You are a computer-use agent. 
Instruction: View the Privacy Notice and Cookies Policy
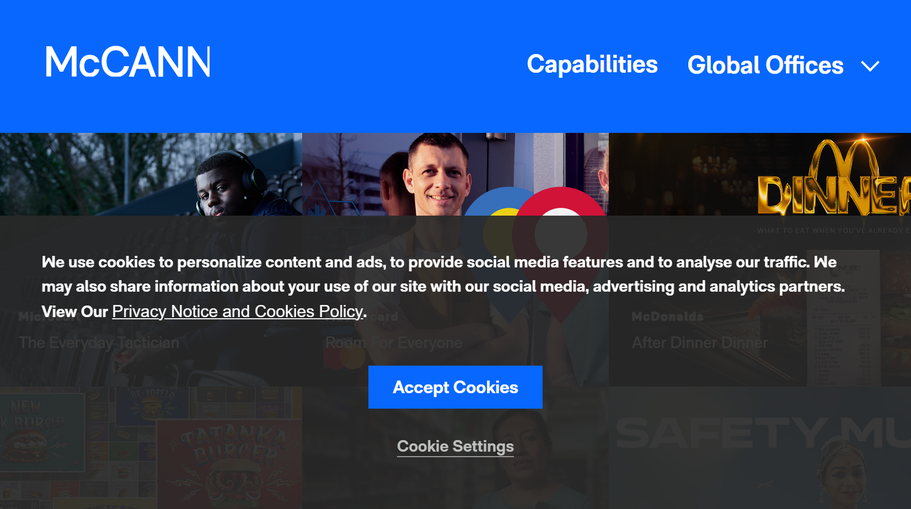point(237,311)
